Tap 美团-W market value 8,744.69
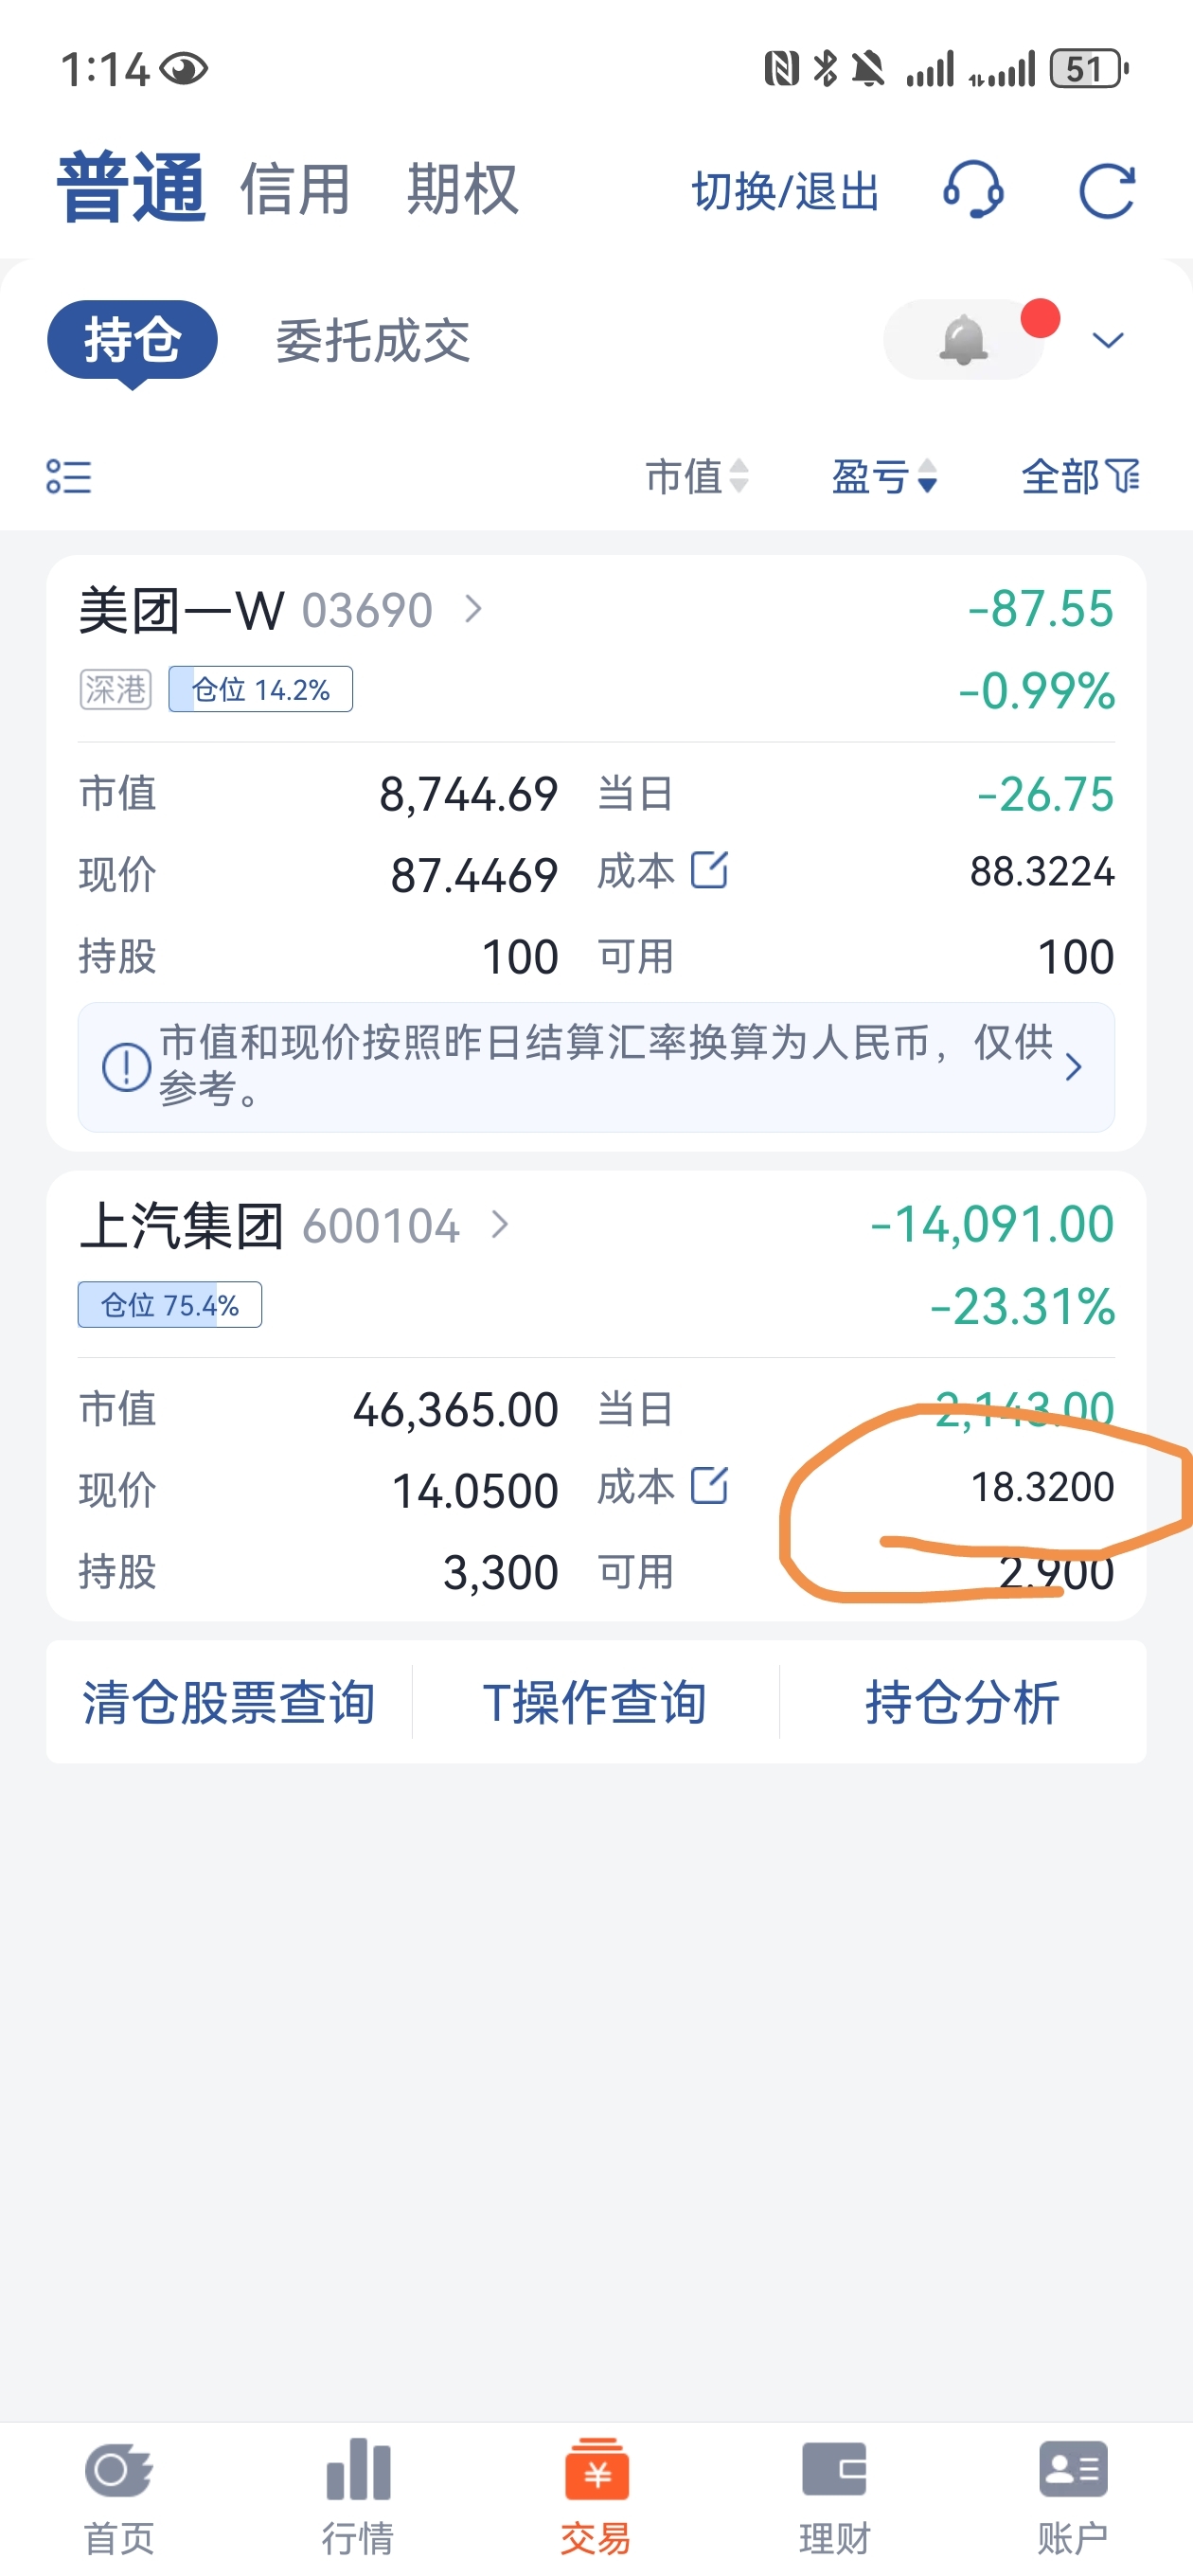Image resolution: width=1193 pixels, height=2576 pixels. pyautogui.click(x=468, y=795)
